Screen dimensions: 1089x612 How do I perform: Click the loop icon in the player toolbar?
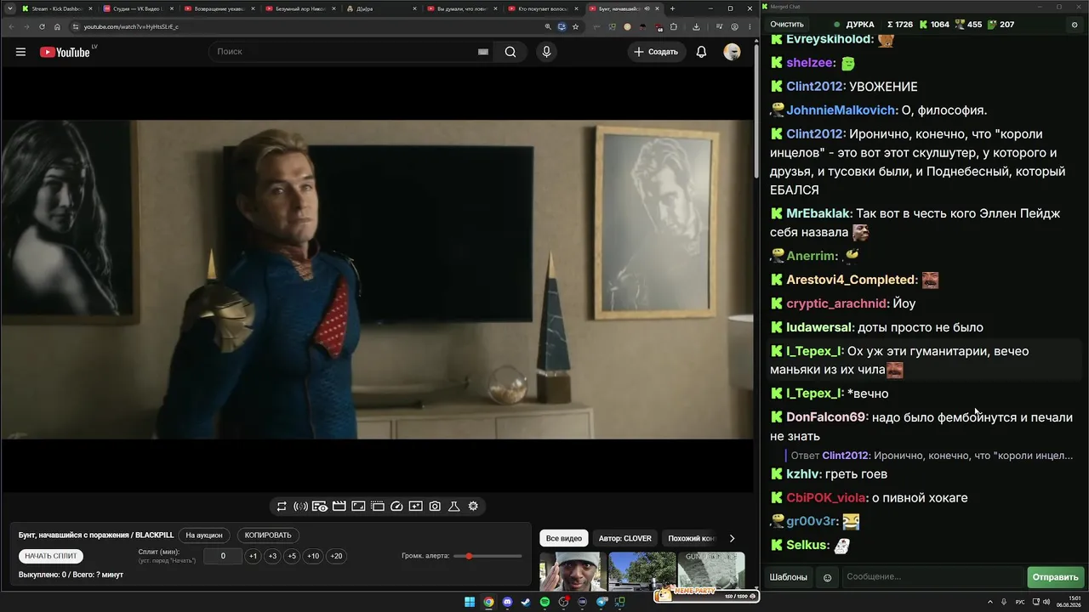[x=282, y=507]
